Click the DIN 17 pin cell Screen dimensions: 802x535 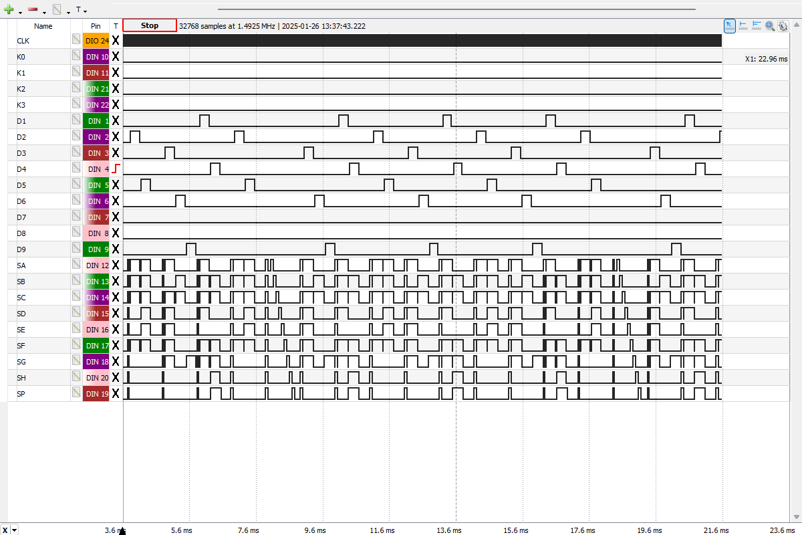pyautogui.click(x=96, y=345)
